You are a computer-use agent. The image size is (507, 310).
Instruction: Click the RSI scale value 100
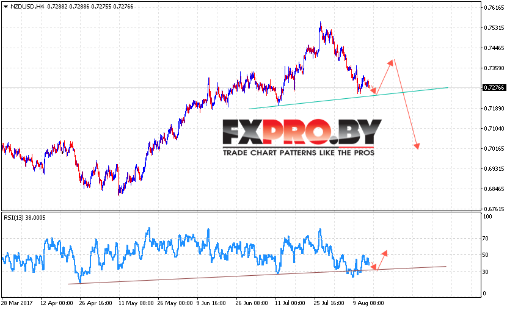click(487, 217)
